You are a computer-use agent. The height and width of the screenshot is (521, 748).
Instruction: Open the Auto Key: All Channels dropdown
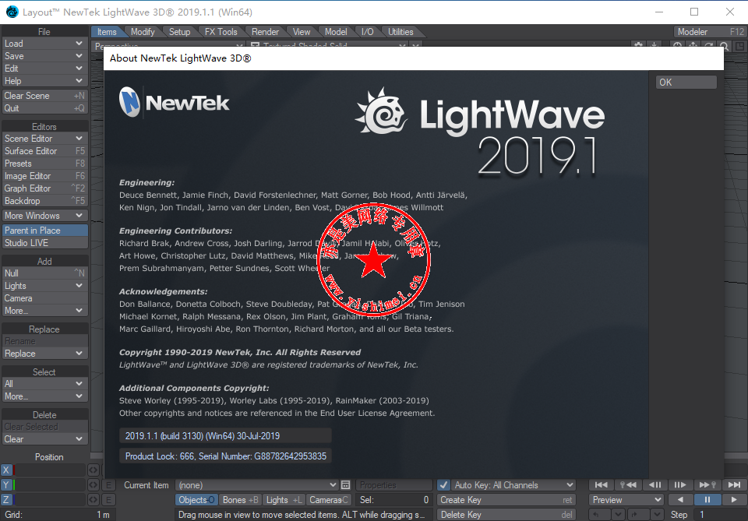tap(513, 484)
